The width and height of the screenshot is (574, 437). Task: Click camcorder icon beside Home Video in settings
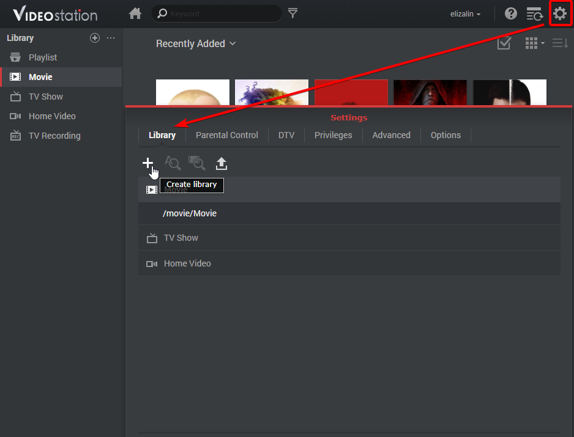point(152,263)
